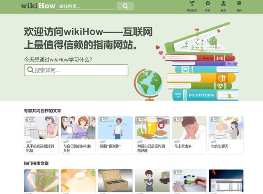Click the 专家共同创作的文章 heading

(42, 111)
